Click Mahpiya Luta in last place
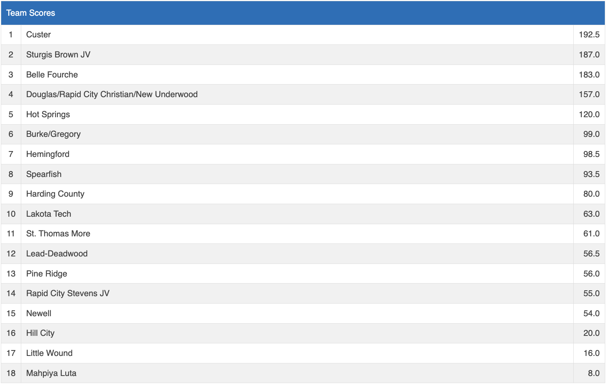The image size is (606, 387). coord(51,373)
